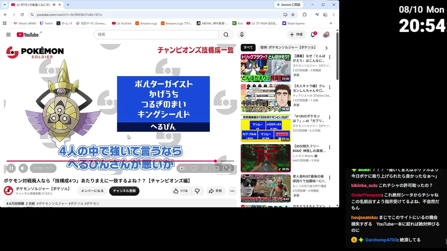Open the ポケモンソルジャー channel avatar

(x=8, y=191)
